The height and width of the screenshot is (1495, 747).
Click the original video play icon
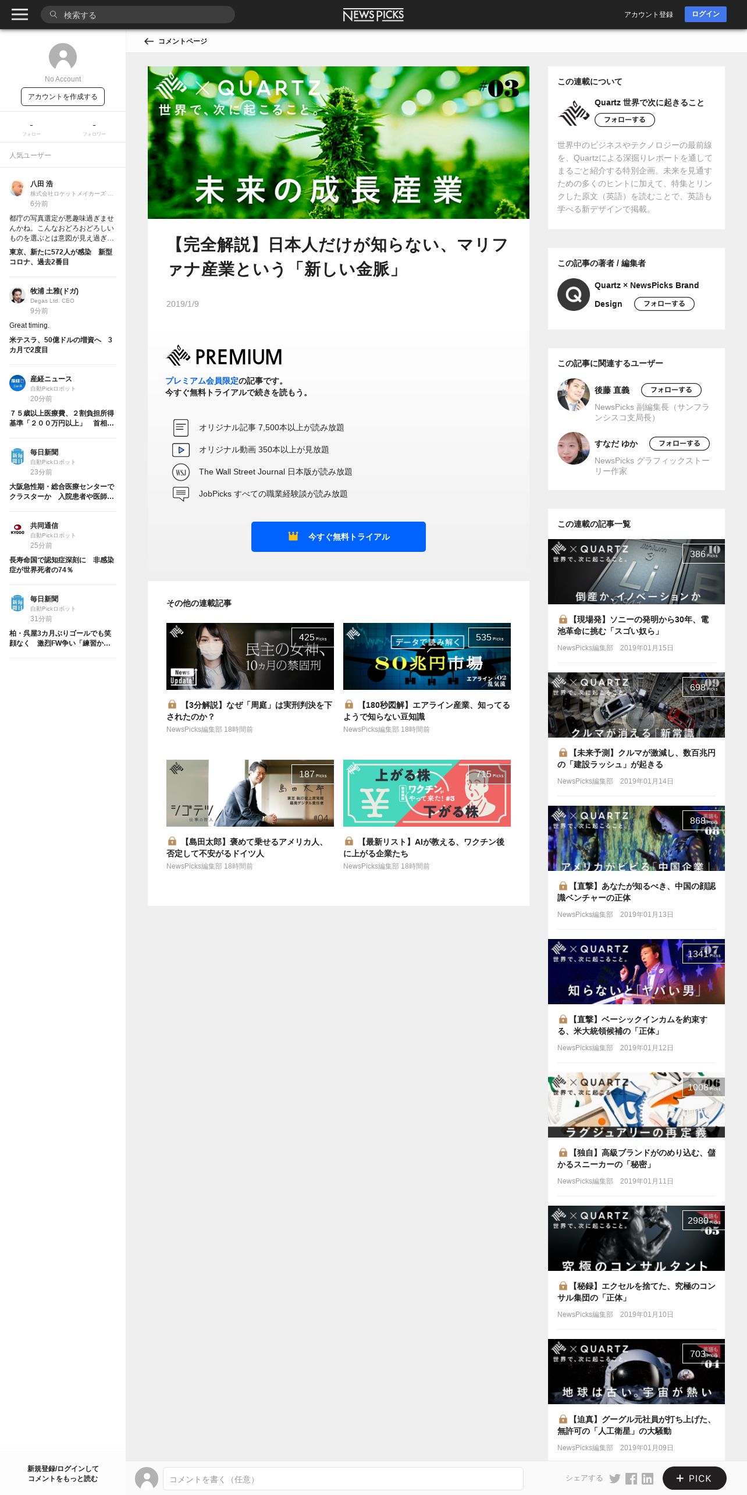(181, 450)
